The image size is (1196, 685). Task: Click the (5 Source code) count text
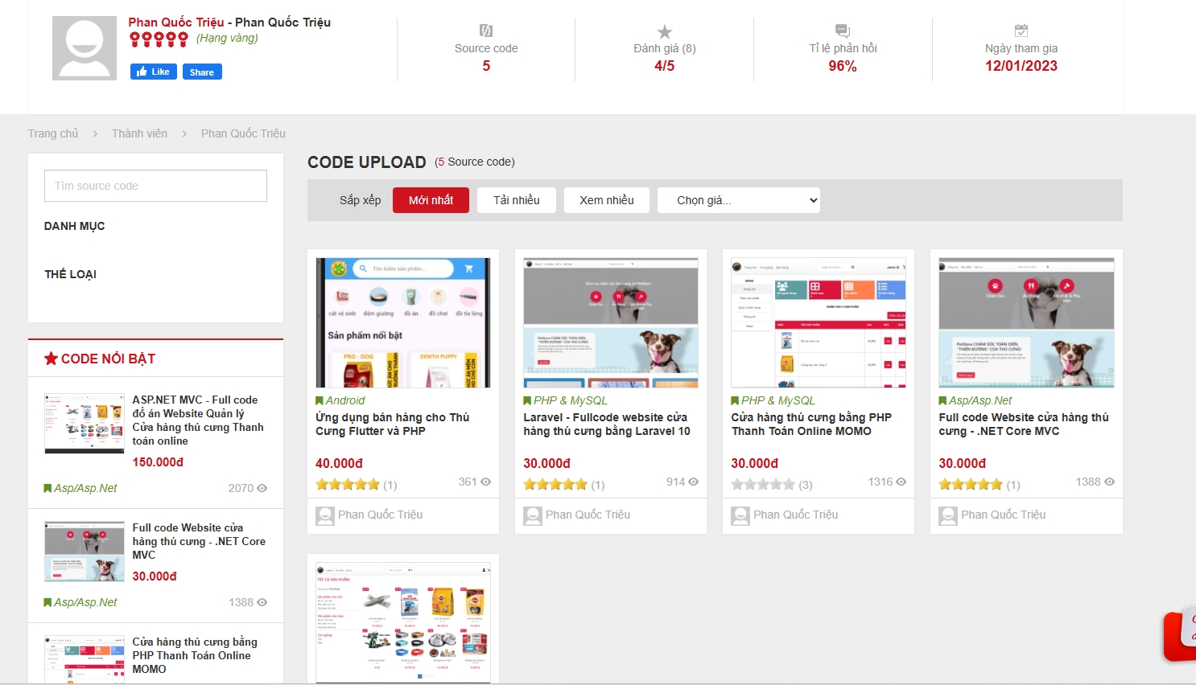tap(475, 162)
